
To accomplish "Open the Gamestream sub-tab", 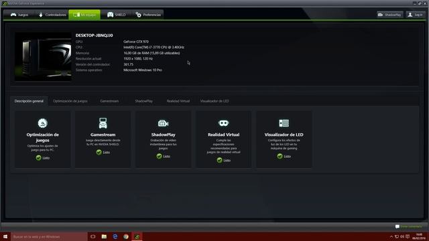I will coord(109,101).
